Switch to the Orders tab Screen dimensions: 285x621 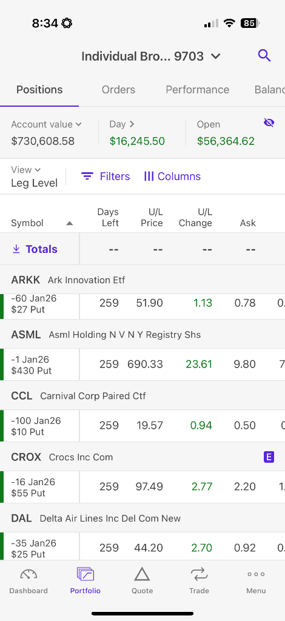click(x=118, y=90)
